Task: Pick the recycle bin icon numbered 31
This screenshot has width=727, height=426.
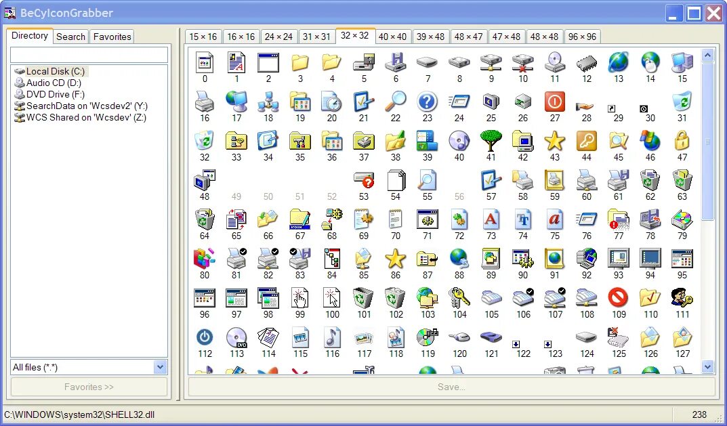Action: (x=682, y=102)
